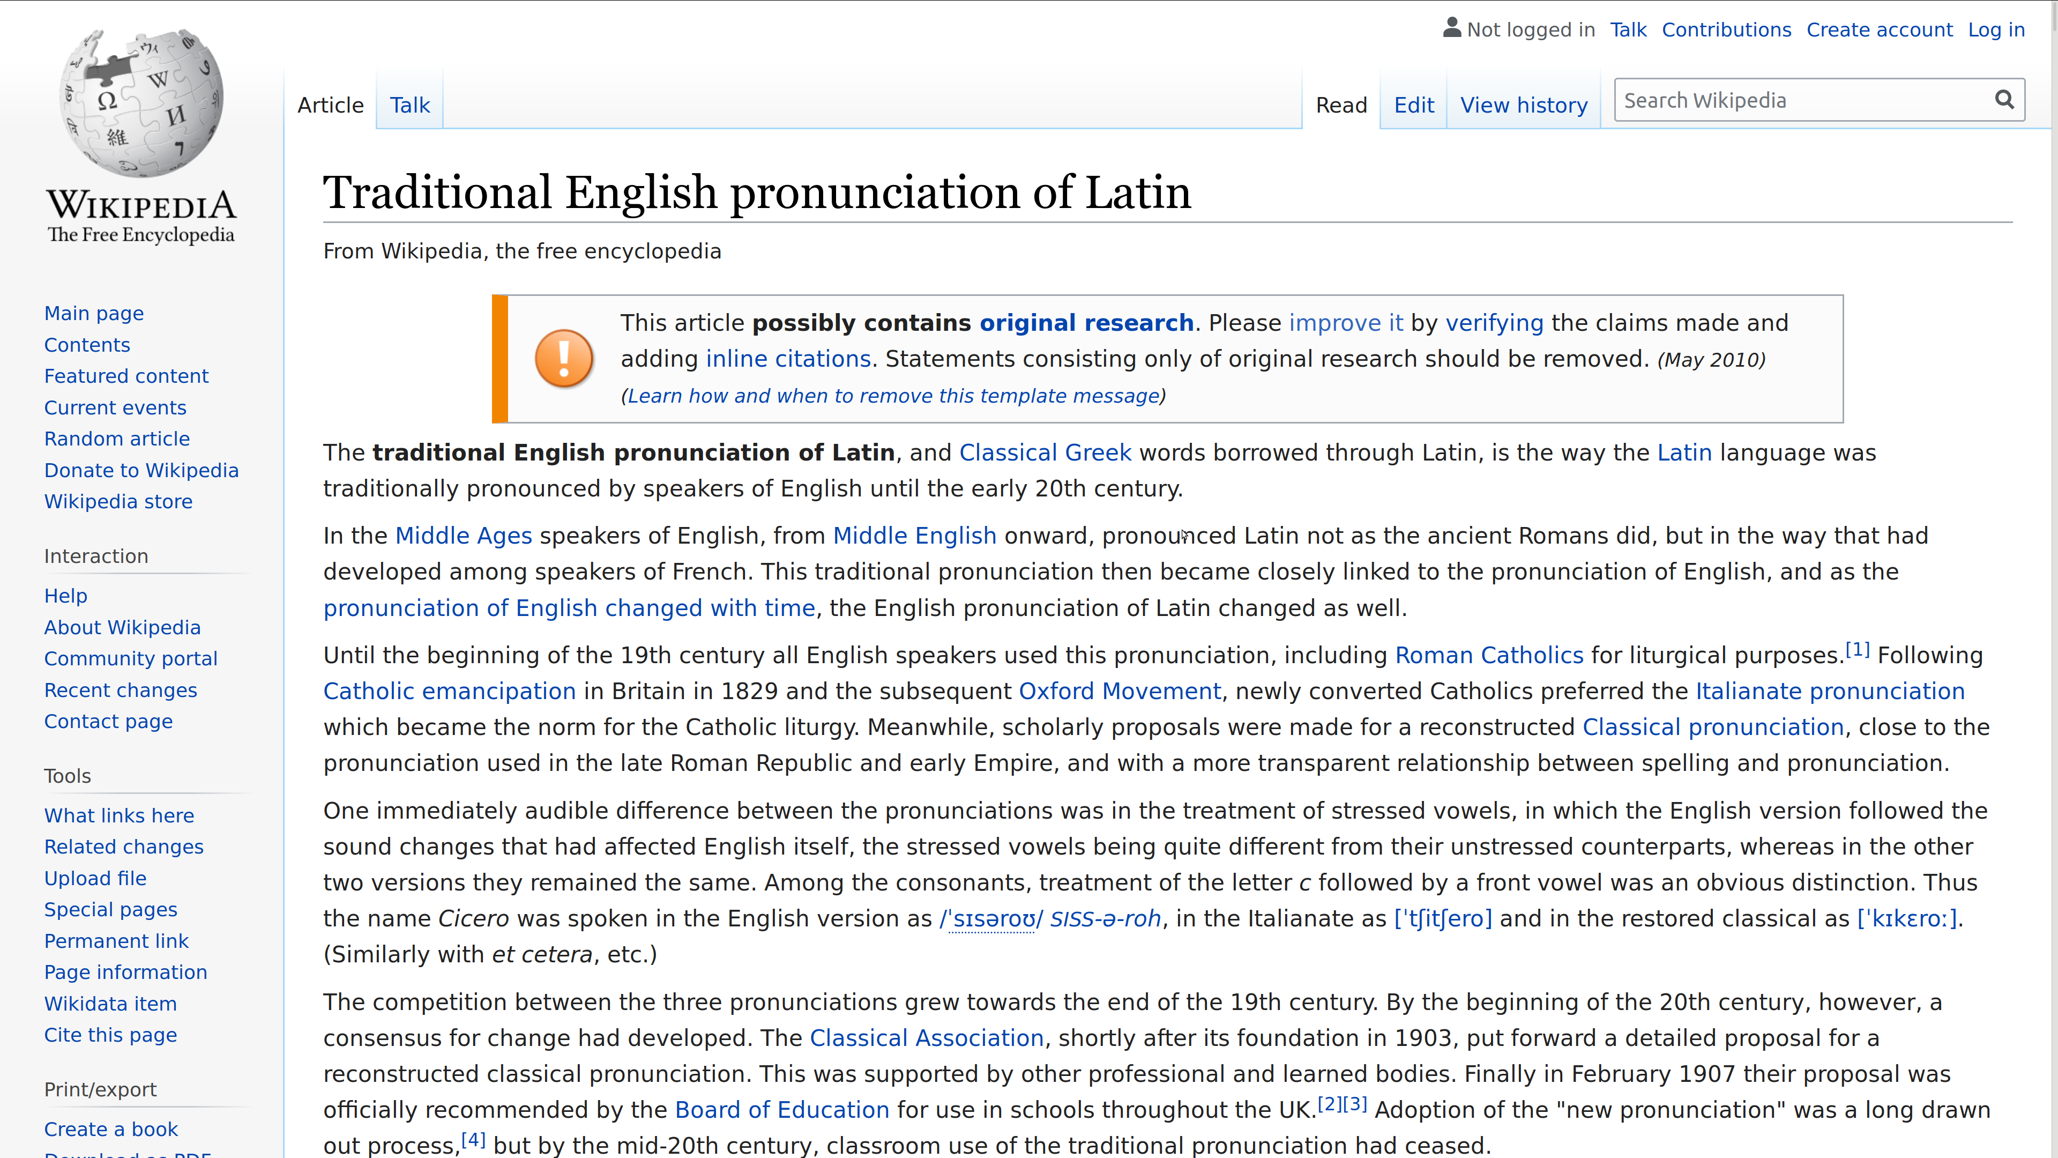The width and height of the screenshot is (2058, 1158).
Task: Open Catholic emancipation link
Action: pos(449,691)
